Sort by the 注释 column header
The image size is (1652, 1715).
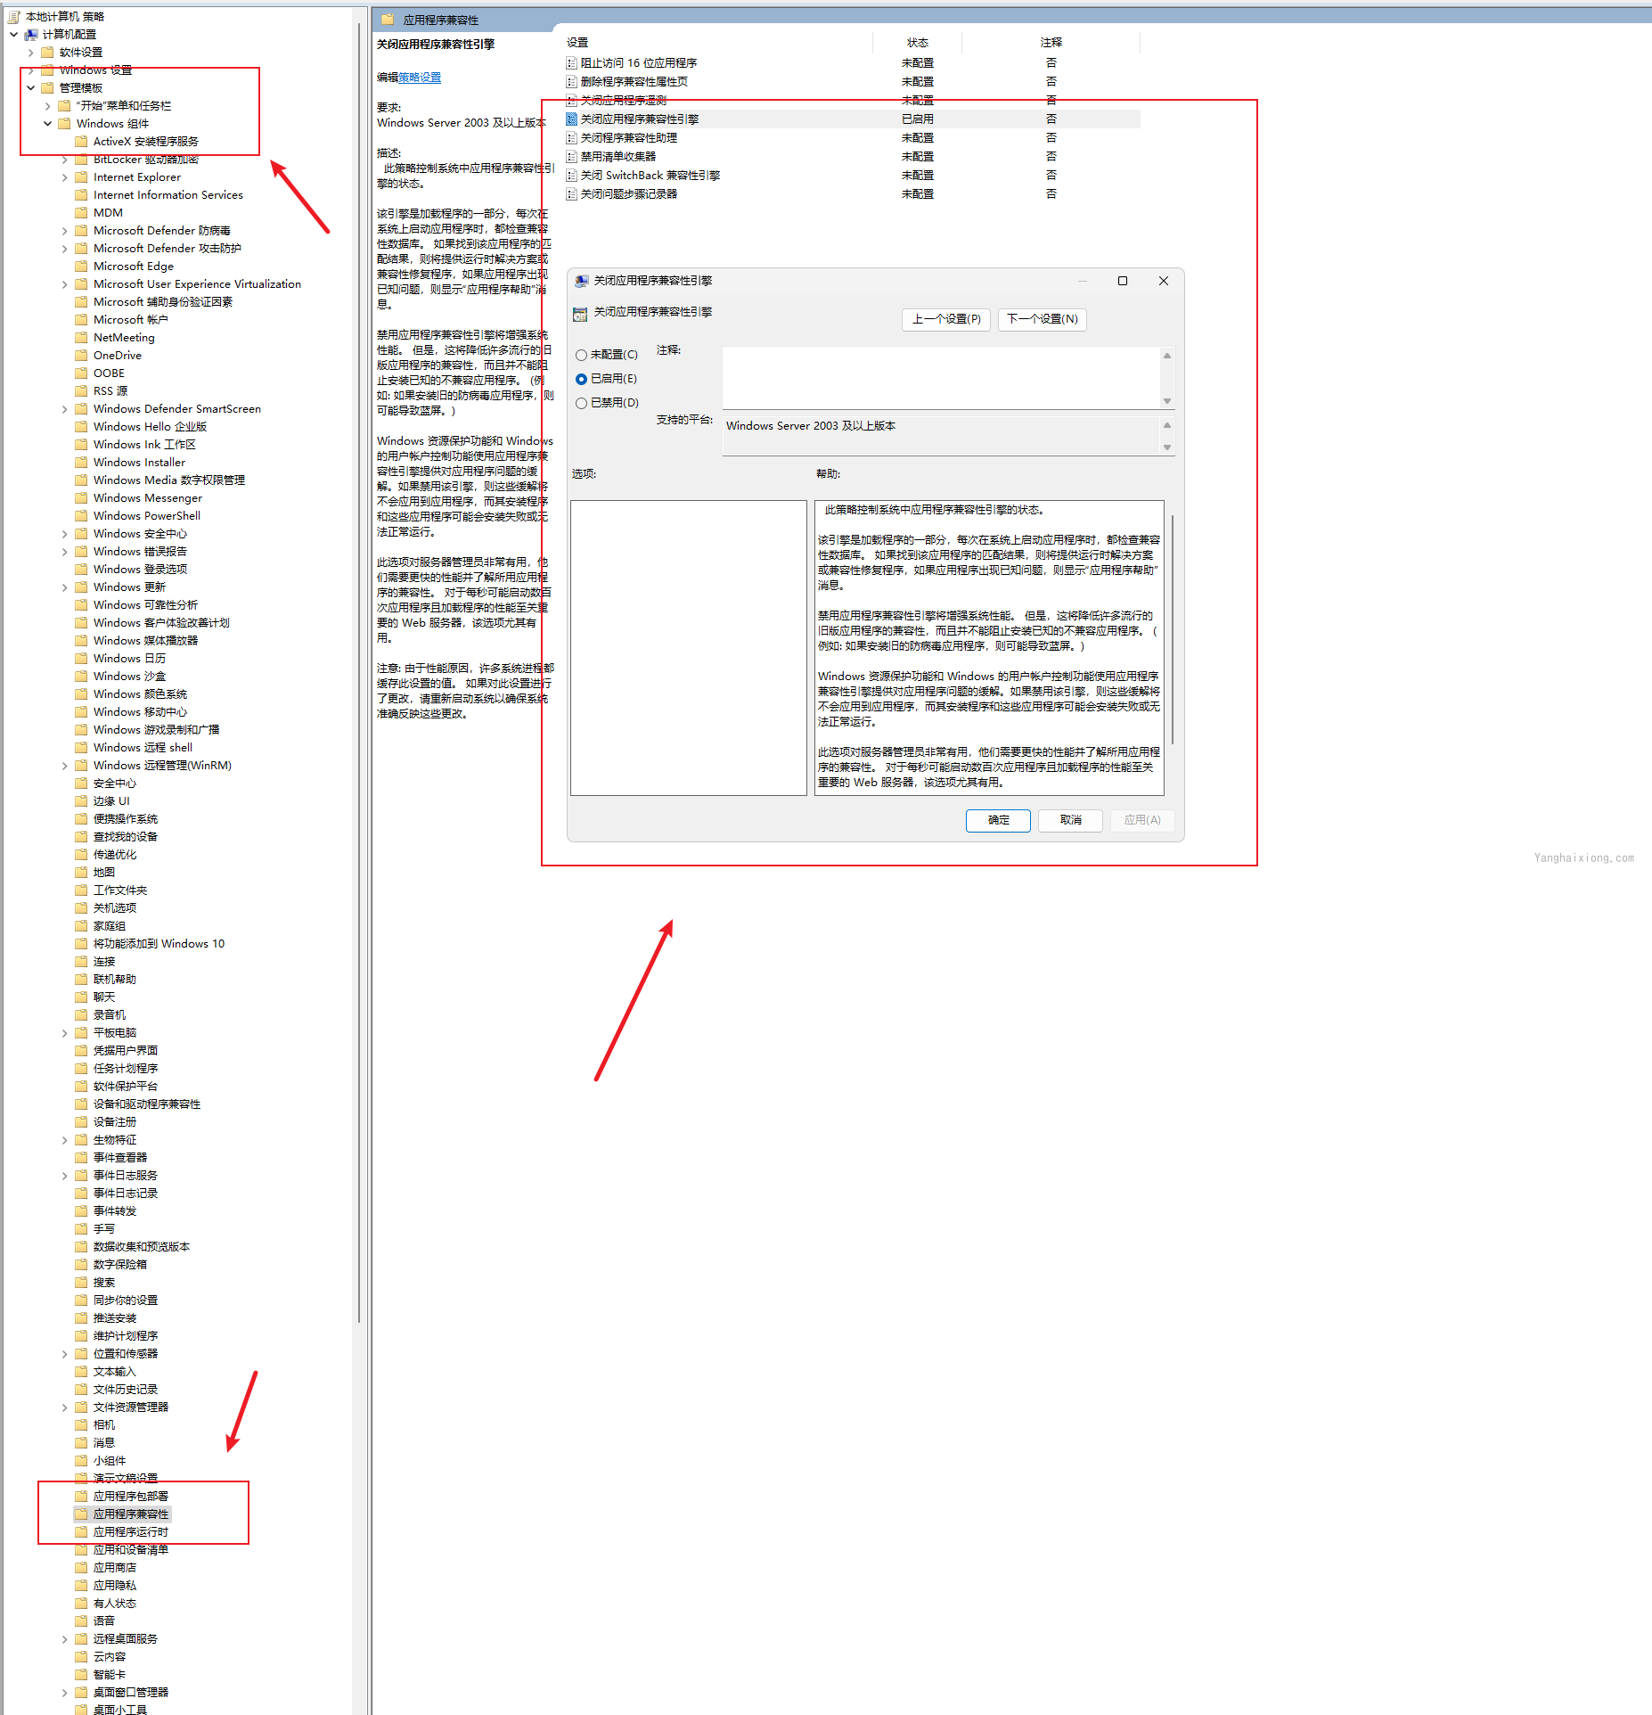point(1051,42)
